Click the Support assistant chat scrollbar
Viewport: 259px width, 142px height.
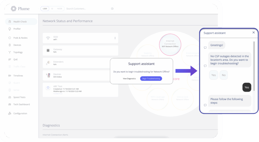click(254, 66)
